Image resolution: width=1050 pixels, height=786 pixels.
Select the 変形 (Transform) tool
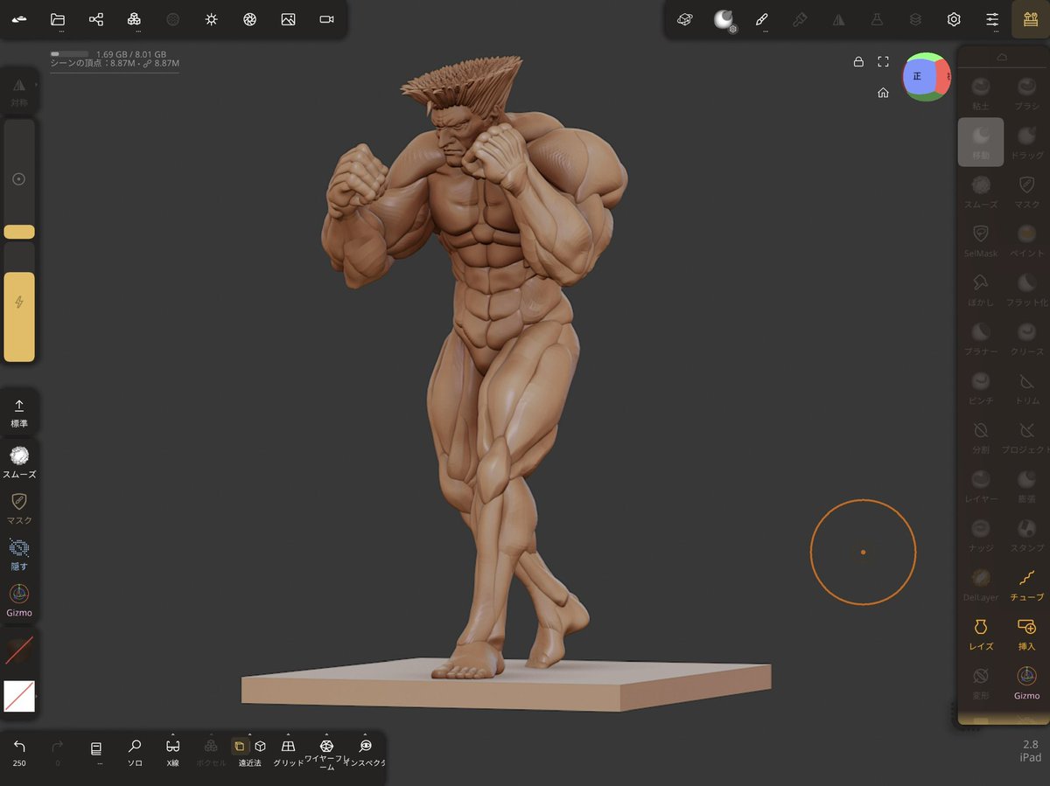coord(981,682)
